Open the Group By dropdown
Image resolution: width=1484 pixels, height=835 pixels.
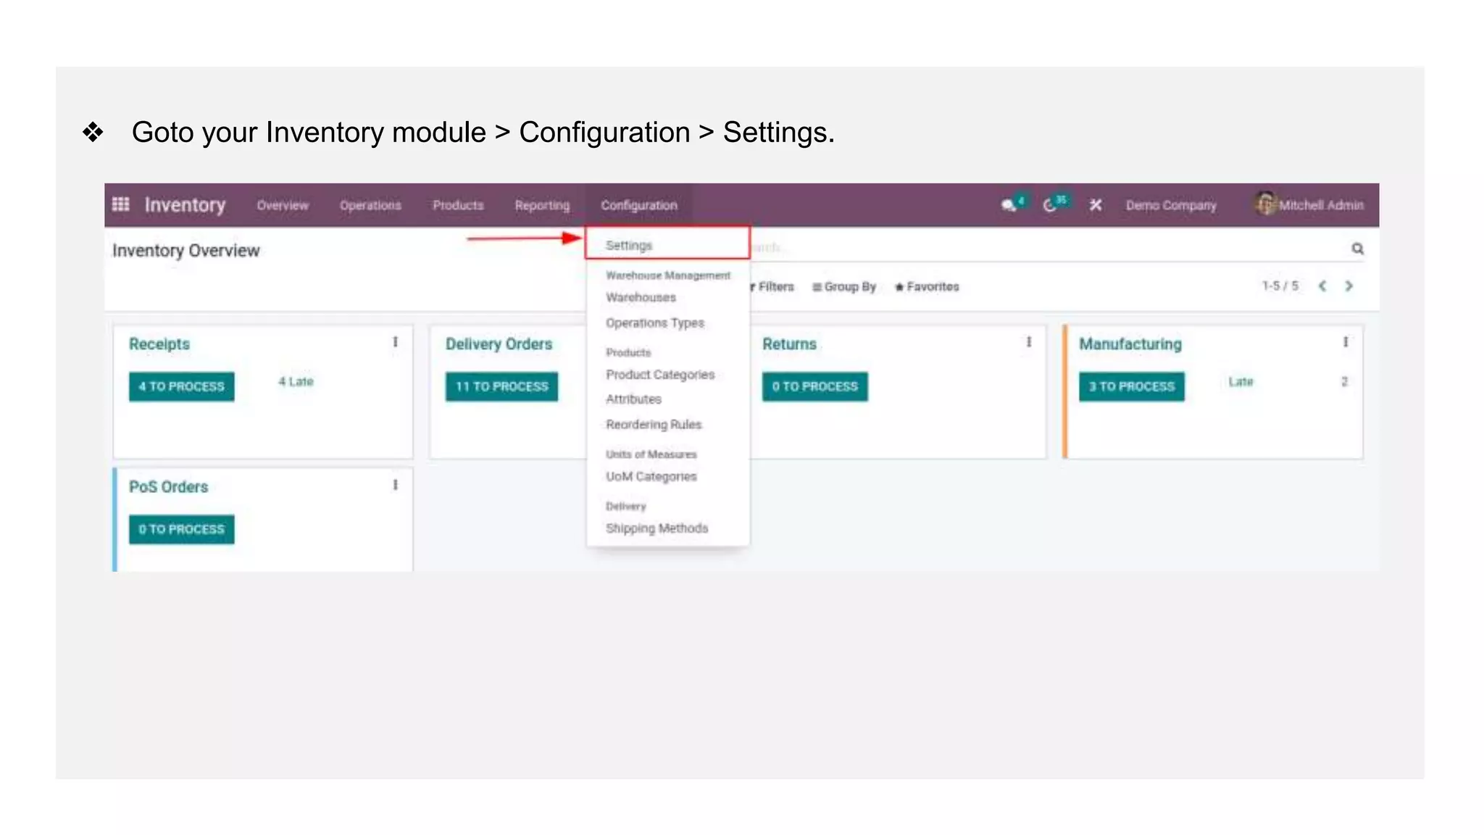[x=844, y=286]
